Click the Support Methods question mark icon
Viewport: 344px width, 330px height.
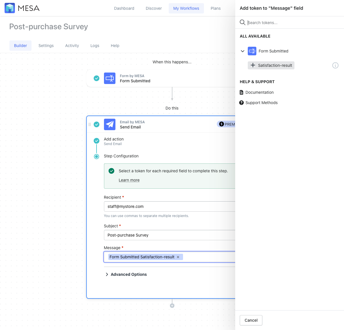coord(241,102)
